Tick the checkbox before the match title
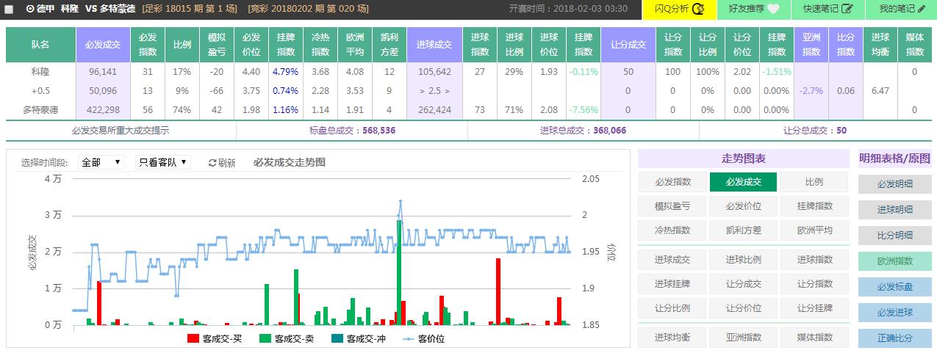The image size is (937, 353). click(x=10, y=9)
